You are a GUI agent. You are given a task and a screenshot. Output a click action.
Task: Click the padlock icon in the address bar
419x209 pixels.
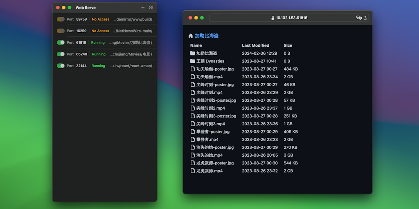point(273,18)
